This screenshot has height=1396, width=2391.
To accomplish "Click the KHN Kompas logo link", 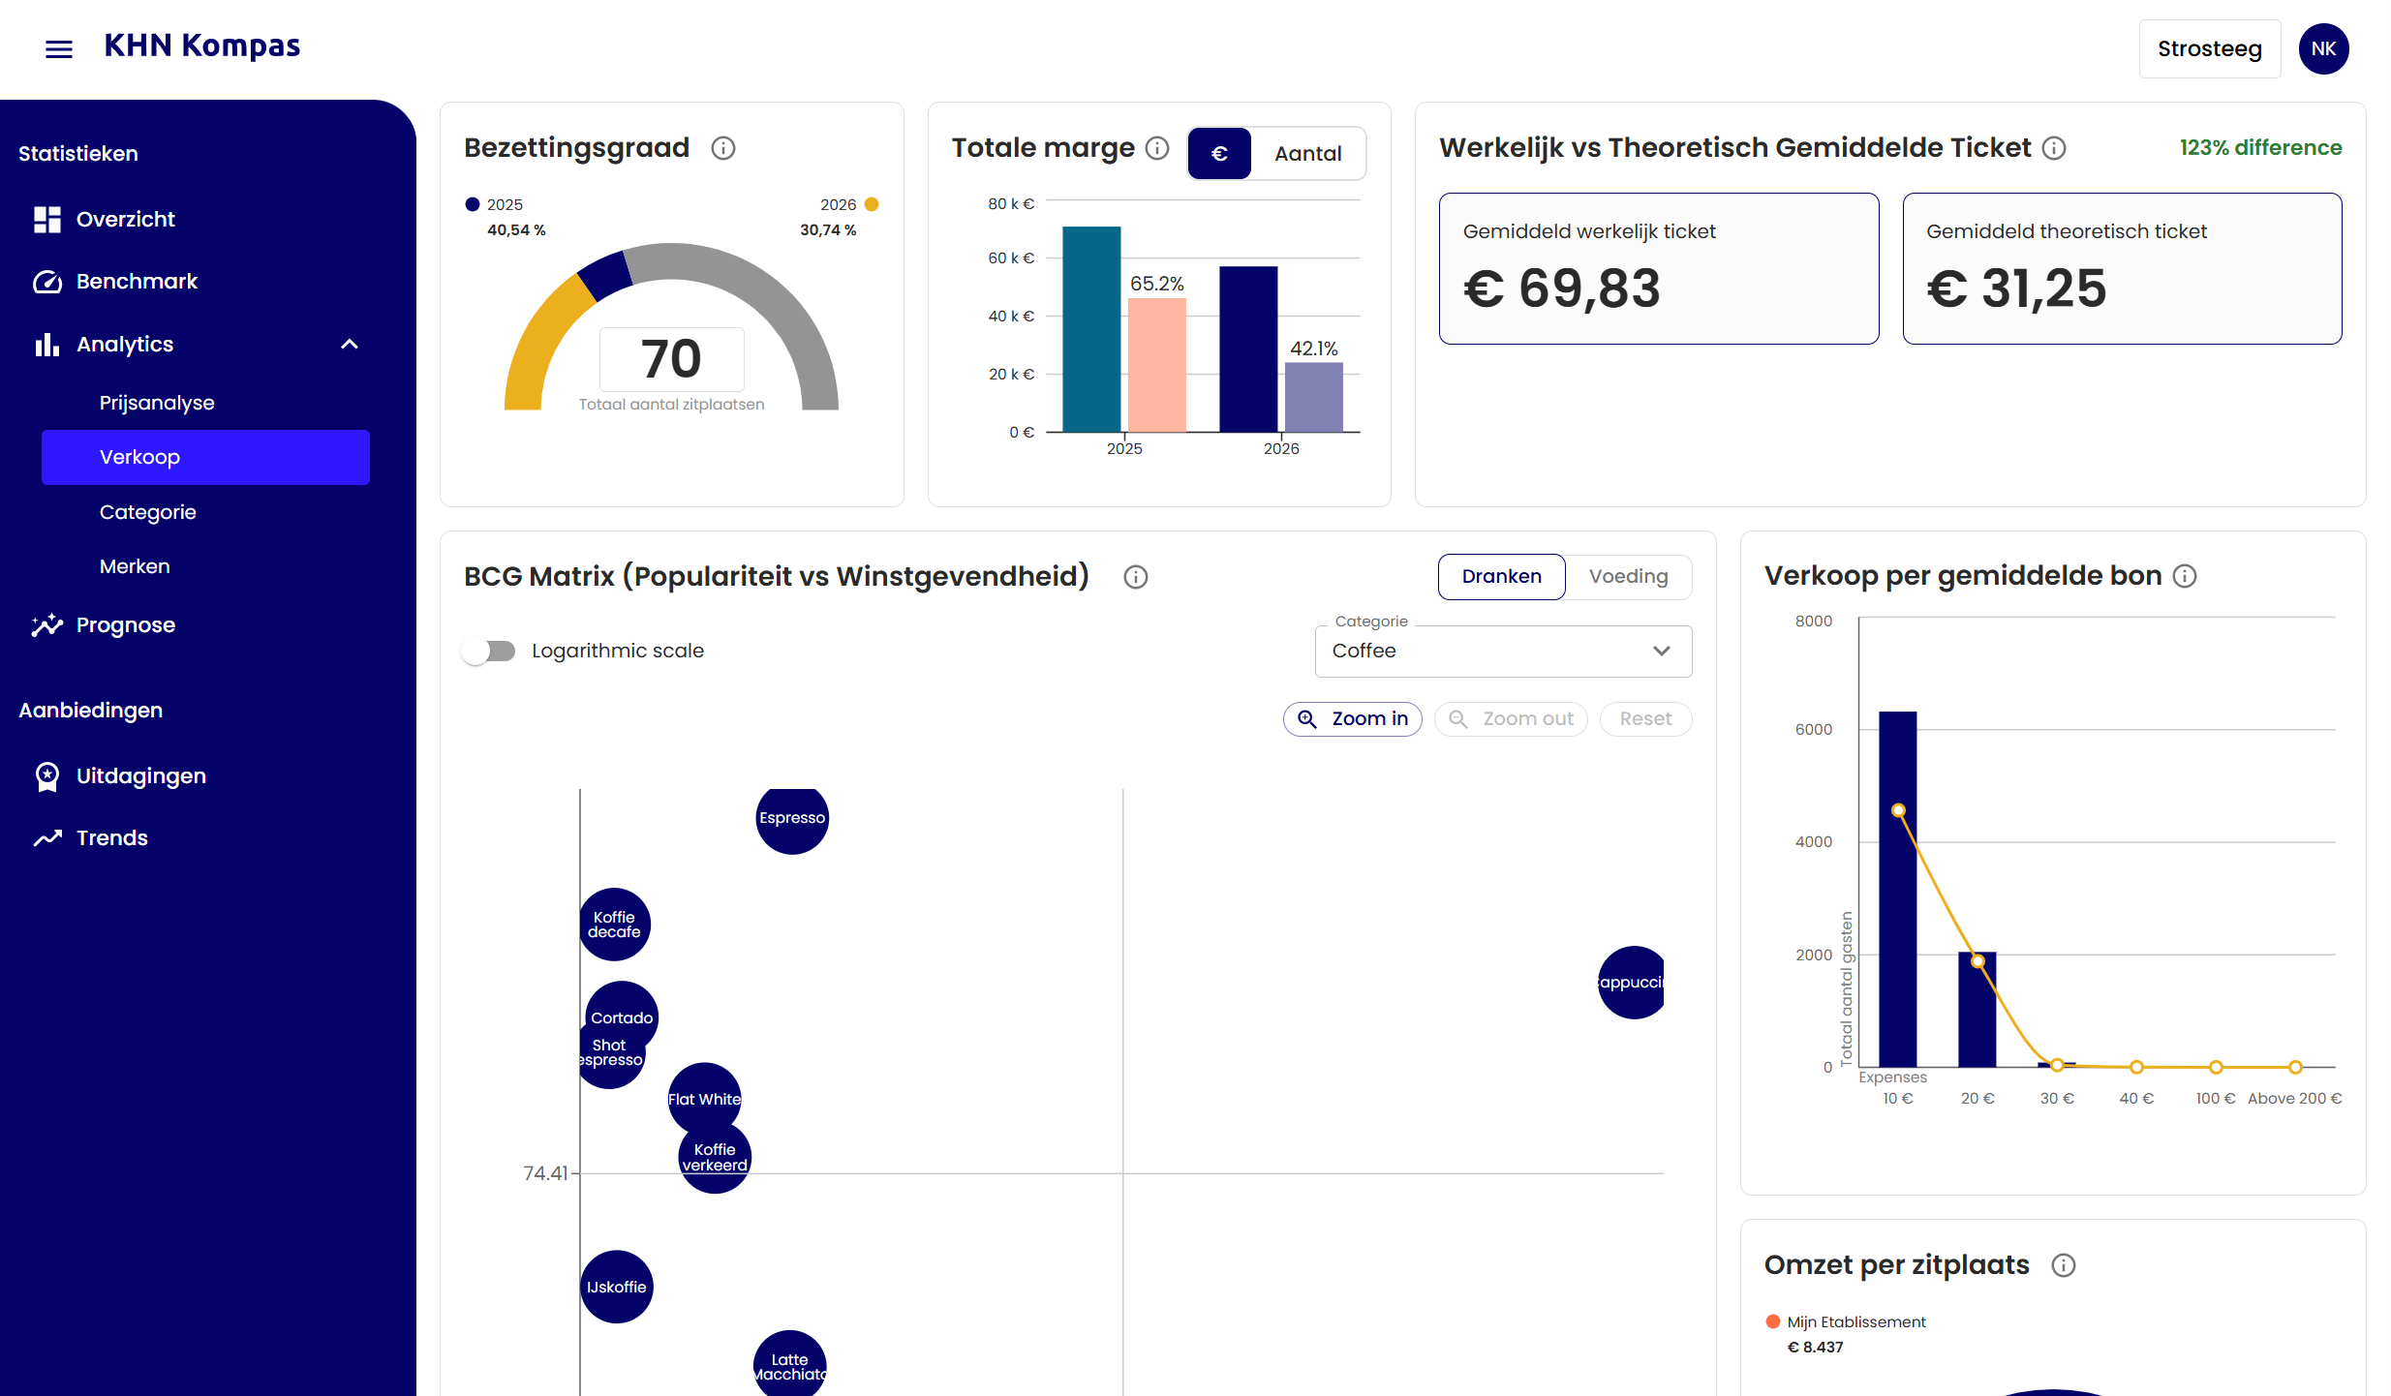I will (201, 46).
